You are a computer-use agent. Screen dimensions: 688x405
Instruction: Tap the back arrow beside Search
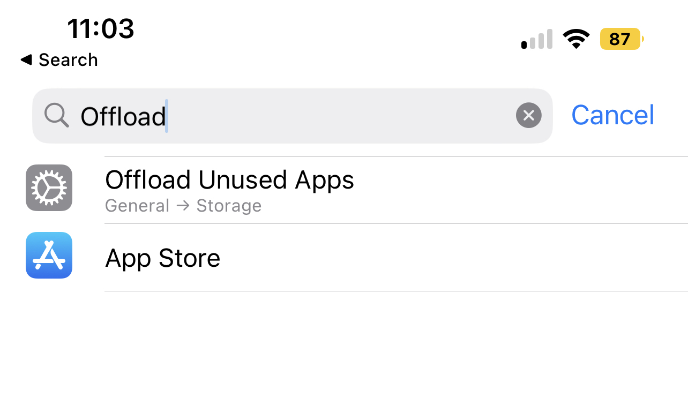pos(26,59)
